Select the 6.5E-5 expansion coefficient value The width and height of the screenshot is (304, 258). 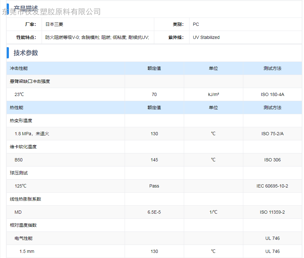click(154, 212)
